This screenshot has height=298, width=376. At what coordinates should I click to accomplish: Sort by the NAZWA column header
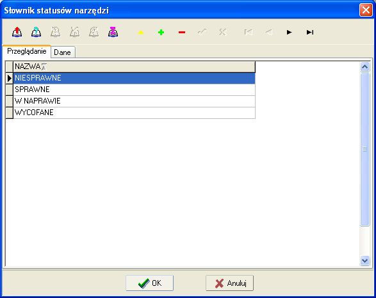(x=134, y=67)
